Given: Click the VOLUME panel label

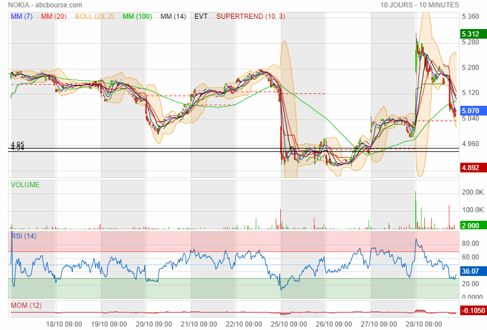Looking at the screenshot, I should click(25, 185).
